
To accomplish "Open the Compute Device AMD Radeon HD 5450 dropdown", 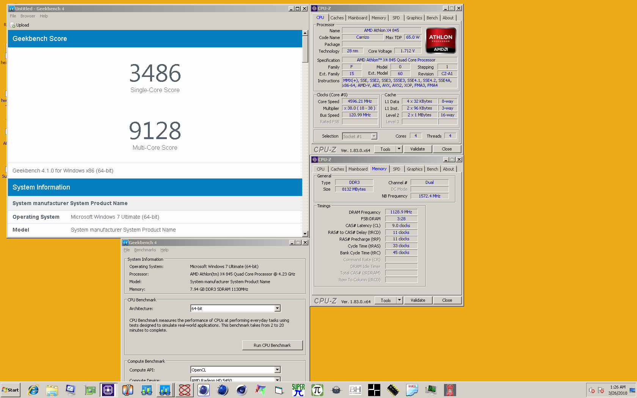I will [x=277, y=379].
